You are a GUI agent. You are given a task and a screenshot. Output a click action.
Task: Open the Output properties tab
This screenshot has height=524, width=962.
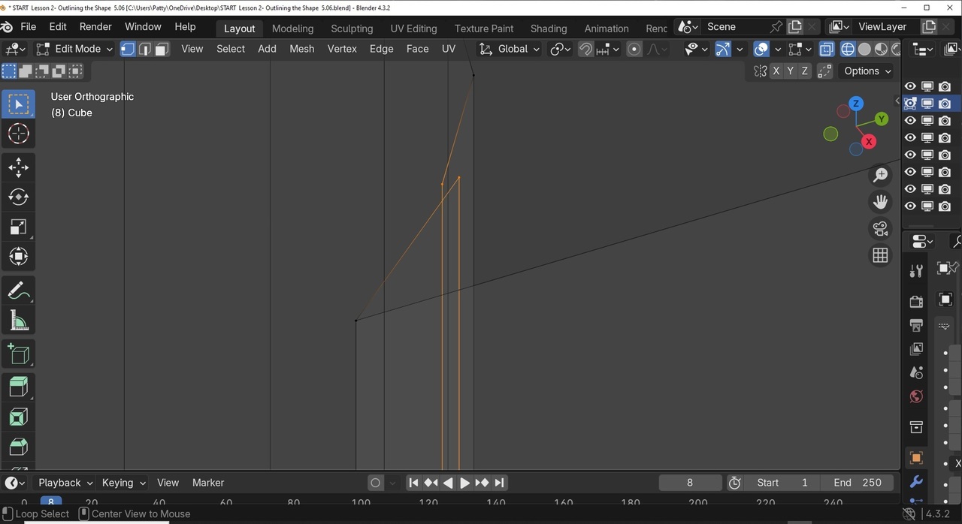(x=916, y=325)
